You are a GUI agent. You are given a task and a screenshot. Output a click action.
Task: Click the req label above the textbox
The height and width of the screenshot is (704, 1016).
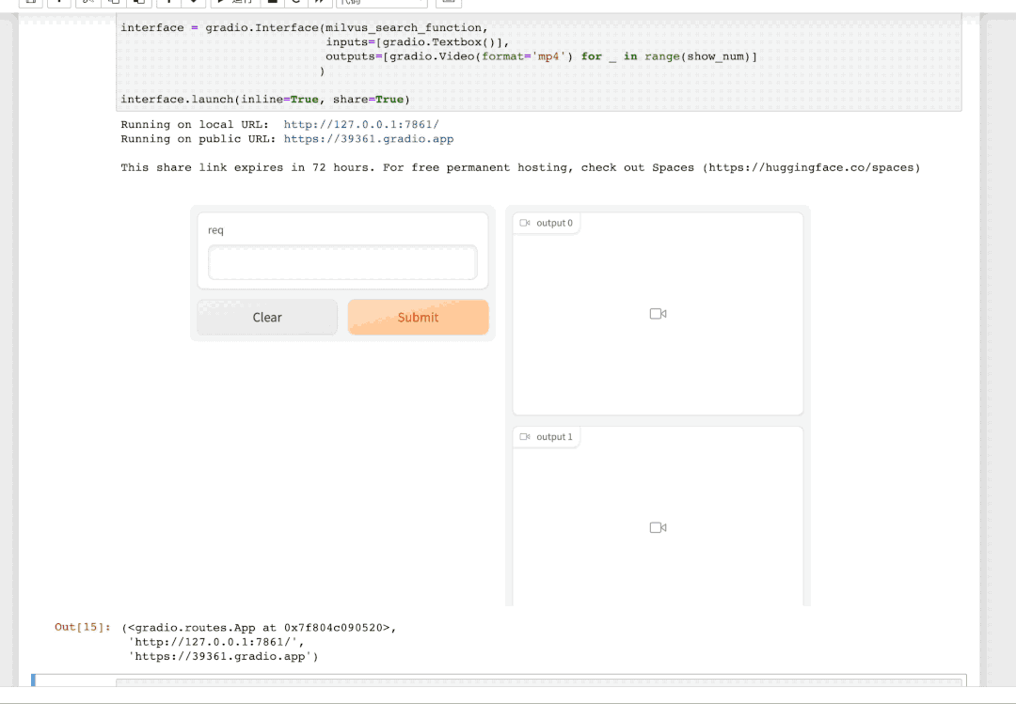click(x=215, y=230)
